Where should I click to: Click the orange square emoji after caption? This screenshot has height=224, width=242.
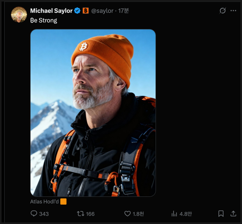coord(63,201)
